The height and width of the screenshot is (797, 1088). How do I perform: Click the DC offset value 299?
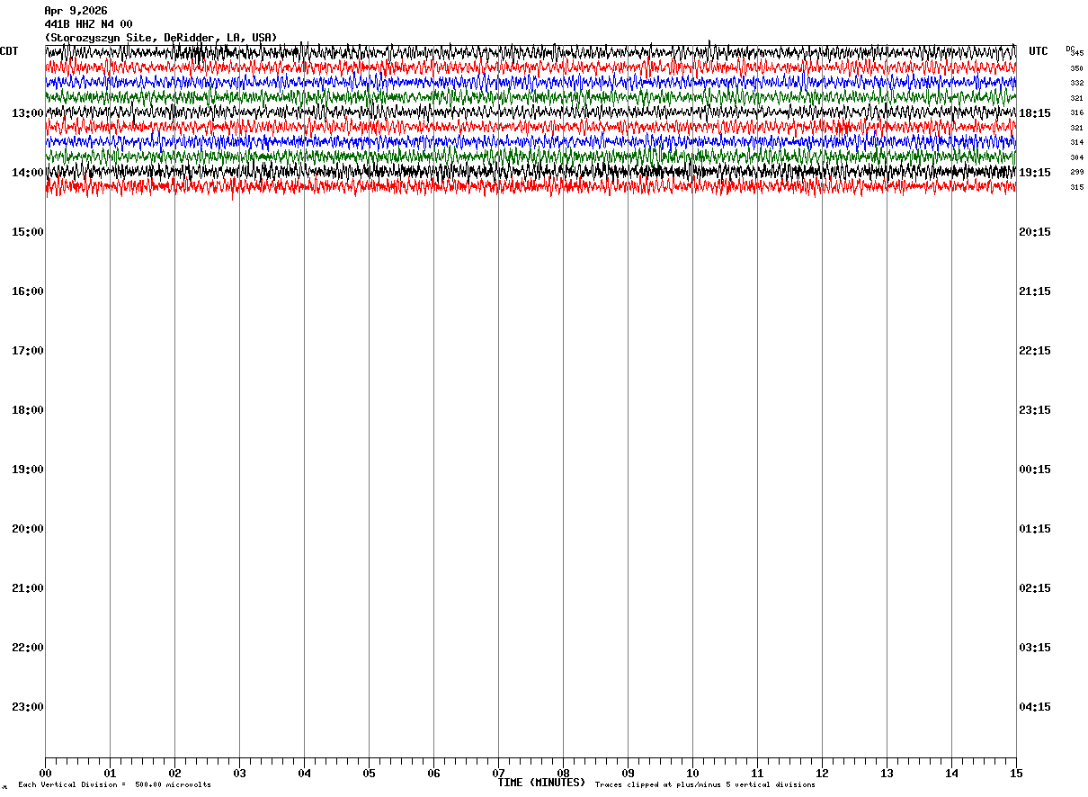coord(1076,173)
